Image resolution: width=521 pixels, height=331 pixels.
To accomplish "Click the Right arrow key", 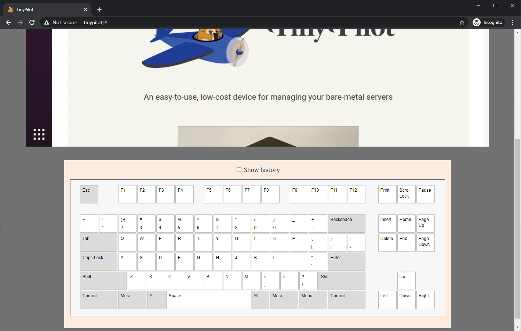I will coord(426,300).
